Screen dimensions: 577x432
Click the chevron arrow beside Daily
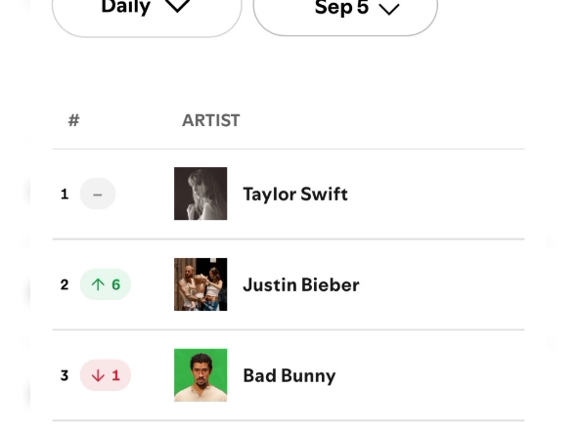tap(177, 6)
